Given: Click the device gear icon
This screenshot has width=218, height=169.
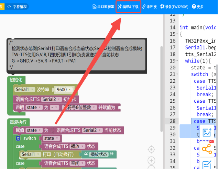Looking at the screenshot, I should pos(162,7).
